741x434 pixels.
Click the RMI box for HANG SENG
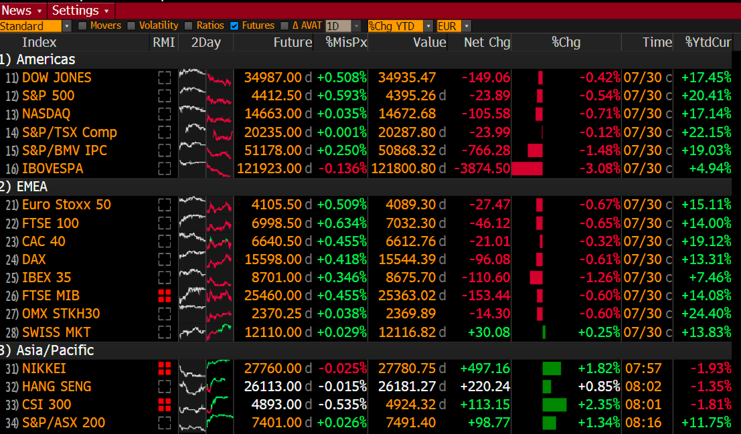pyautogui.click(x=164, y=387)
